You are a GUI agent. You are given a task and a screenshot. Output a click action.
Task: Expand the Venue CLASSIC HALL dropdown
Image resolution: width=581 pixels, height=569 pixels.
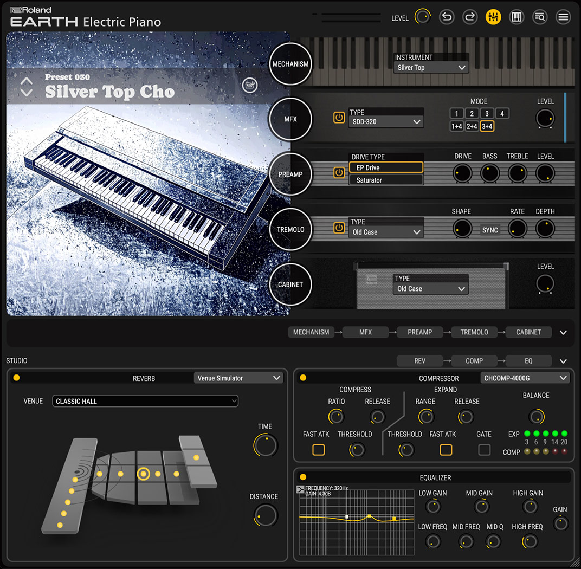pos(145,402)
